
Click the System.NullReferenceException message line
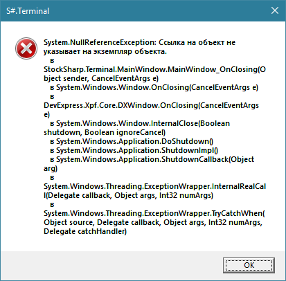click(139, 42)
